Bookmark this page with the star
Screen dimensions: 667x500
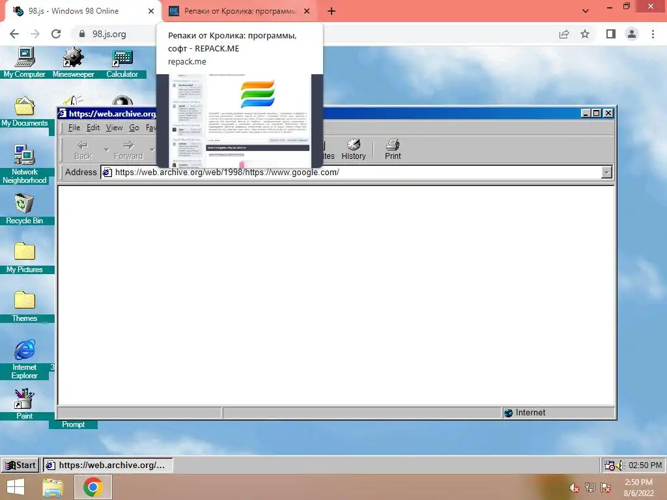coord(585,34)
